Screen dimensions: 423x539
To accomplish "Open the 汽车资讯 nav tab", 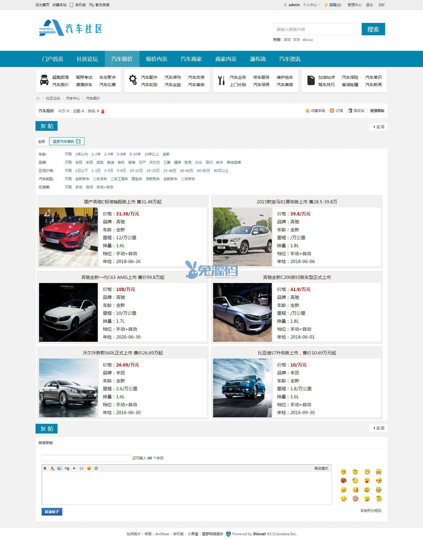I will coord(290,59).
